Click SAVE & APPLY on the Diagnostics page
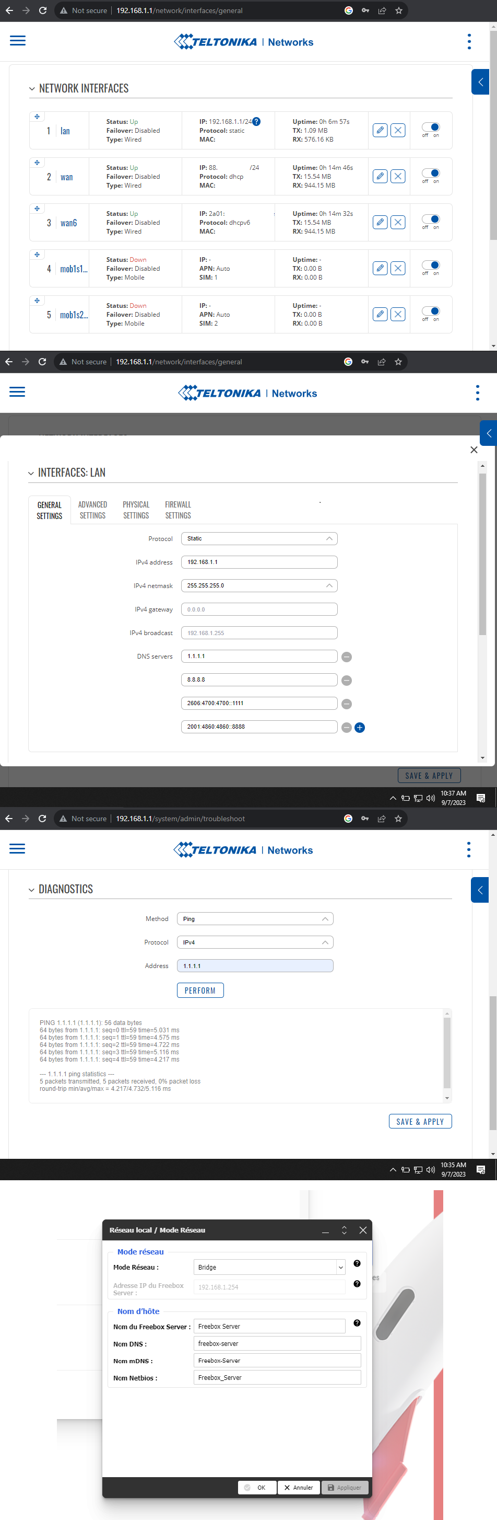 [420, 1121]
